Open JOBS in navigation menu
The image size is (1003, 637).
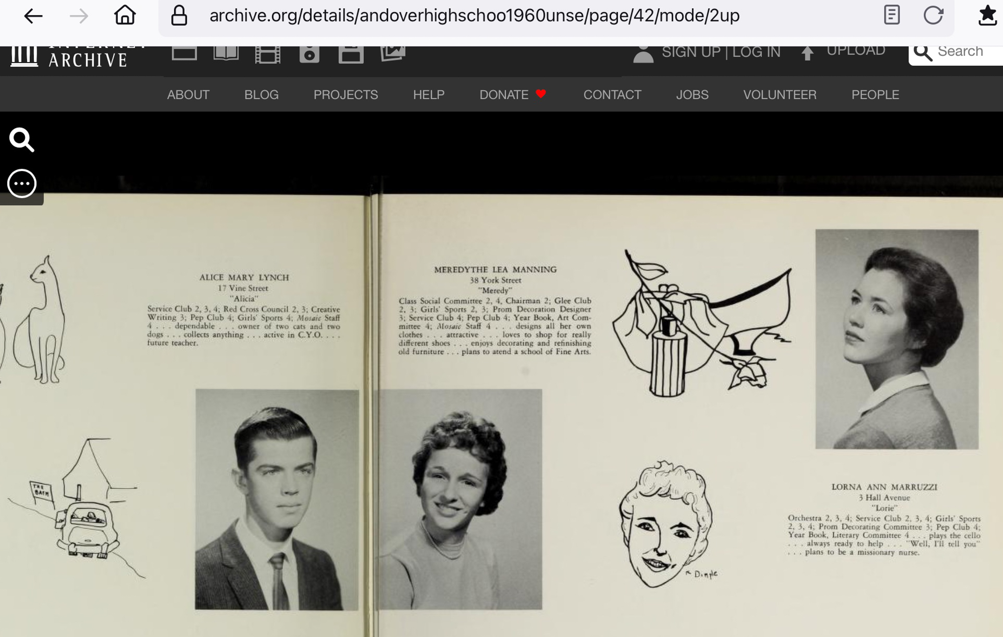coord(692,95)
